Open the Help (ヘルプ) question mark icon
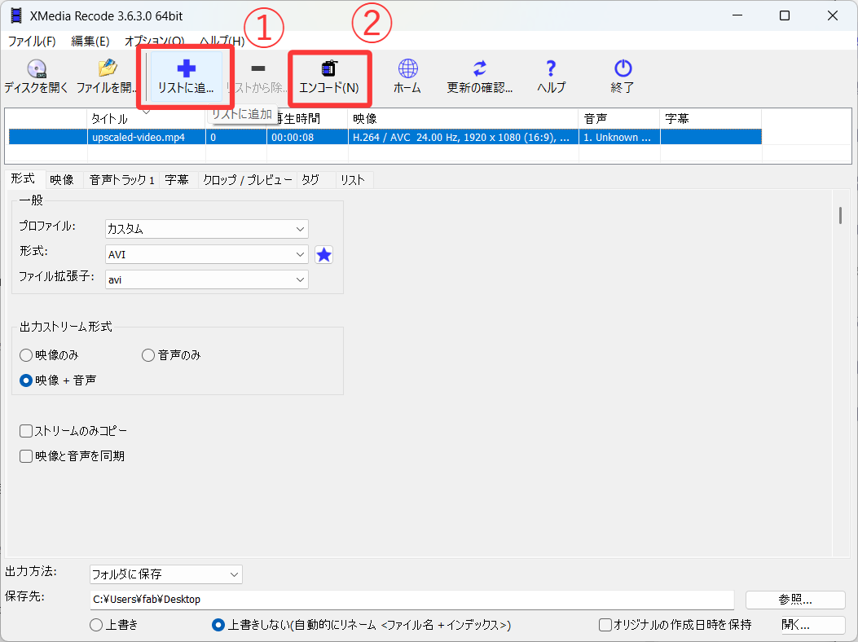The width and height of the screenshot is (858, 642). point(551,68)
